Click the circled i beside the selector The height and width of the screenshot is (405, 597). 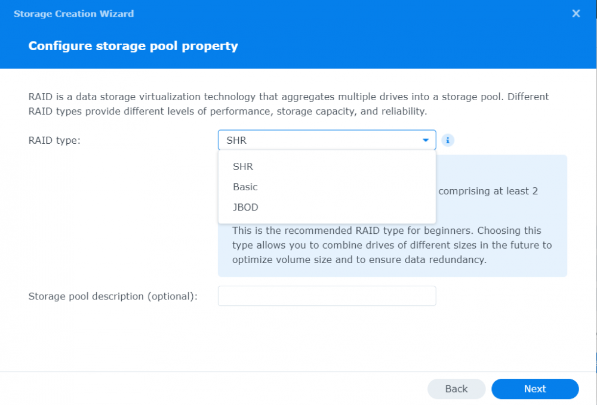448,140
